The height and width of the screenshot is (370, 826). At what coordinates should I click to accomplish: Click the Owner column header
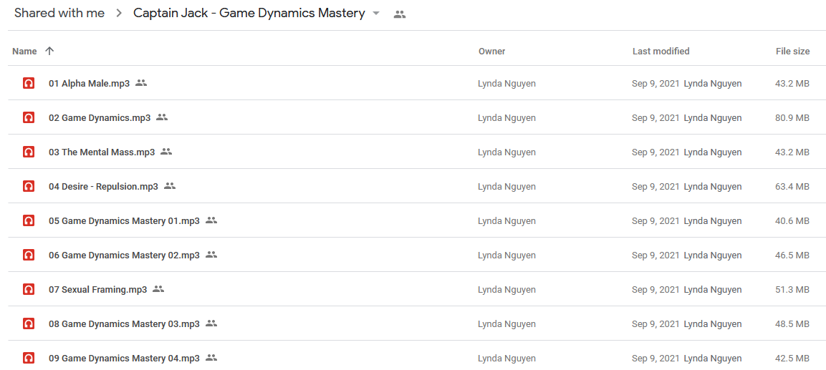point(491,51)
